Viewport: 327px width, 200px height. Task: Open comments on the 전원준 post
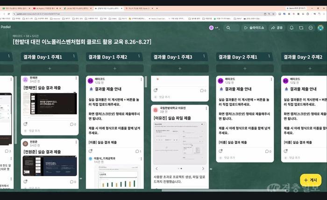[x=73, y=182]
